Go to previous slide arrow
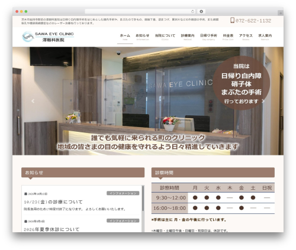This screenshot has height=250, width=296. pyautogui.click(x=33, y=101)
